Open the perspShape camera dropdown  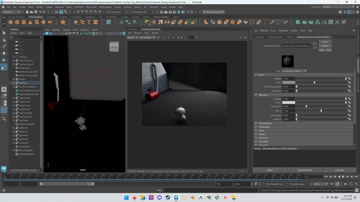(x=147, y=37)
